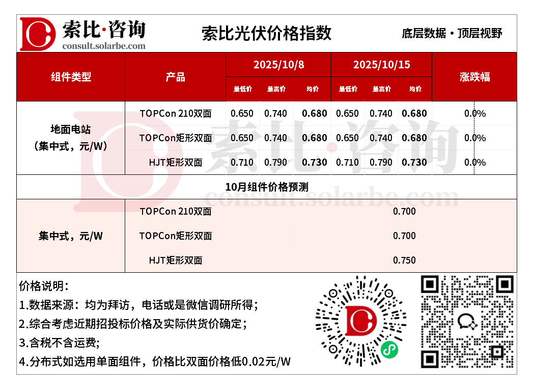
Task: Click the 索比·咨询 brand wordmark
Action: coord(104,29)
